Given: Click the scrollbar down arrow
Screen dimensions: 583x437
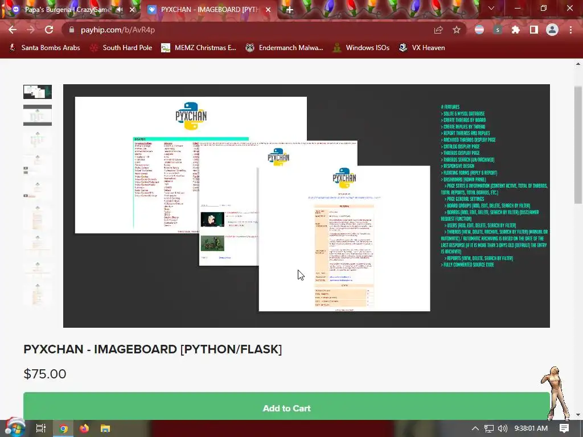Looking at the screenshot, I should (578, 415).
